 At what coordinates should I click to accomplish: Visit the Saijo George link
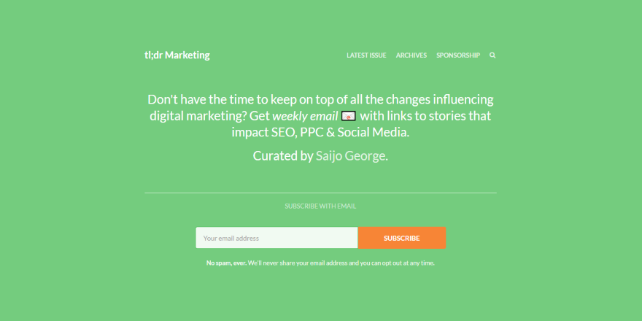click(352, 155)
